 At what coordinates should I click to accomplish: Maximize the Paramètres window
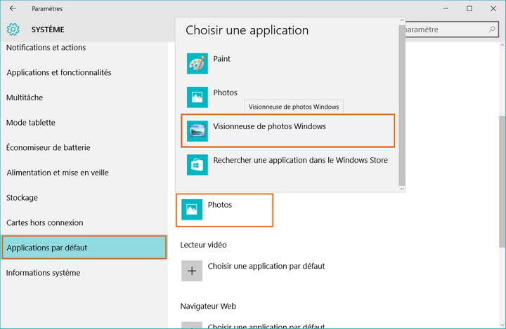point(469,8)
